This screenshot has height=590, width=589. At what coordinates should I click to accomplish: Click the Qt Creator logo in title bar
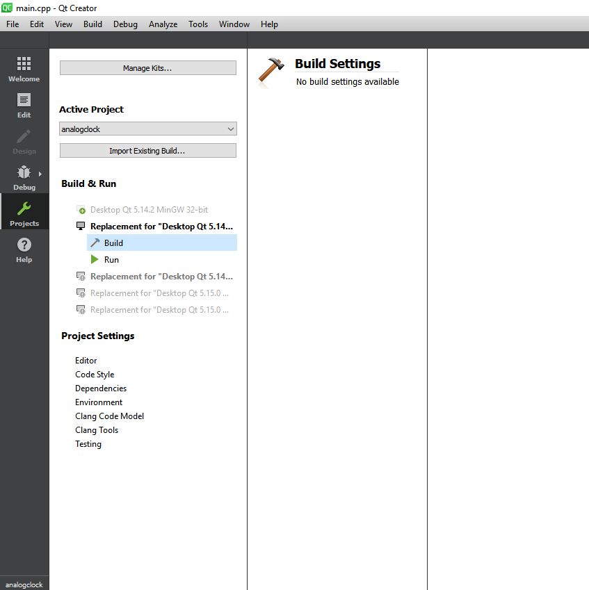click(x=7, y=8)
